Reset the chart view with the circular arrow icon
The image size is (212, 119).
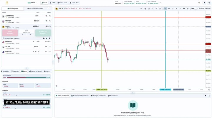coord(56,86)
